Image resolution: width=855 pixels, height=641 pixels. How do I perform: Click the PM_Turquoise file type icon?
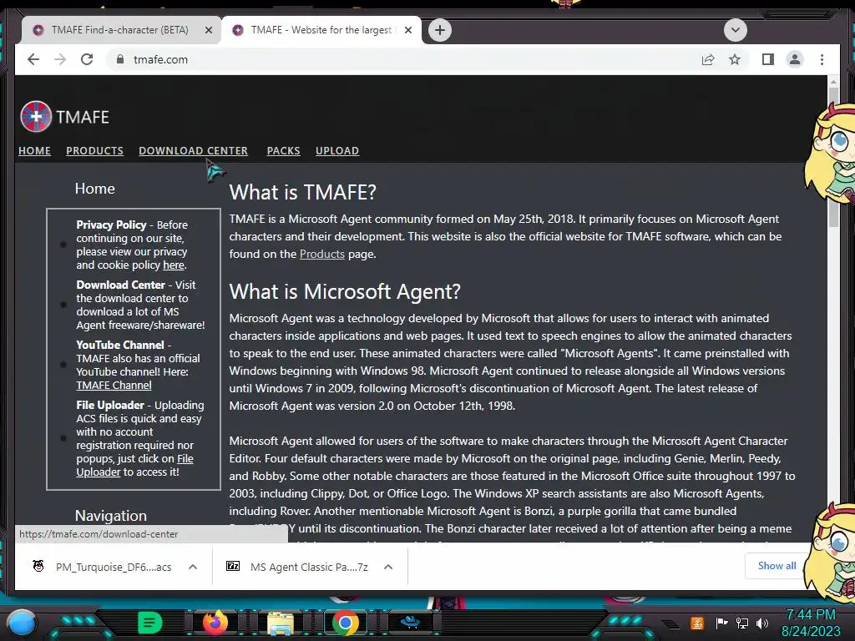[x=38, y=567]
